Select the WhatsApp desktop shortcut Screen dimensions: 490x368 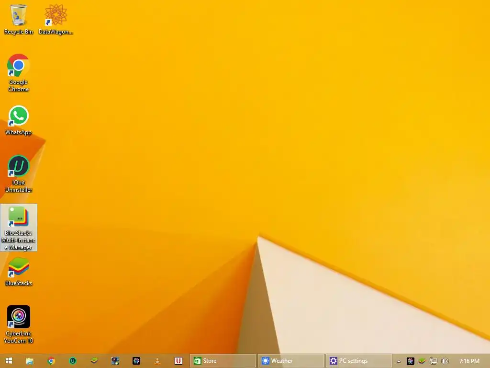(x=19, y=120)
